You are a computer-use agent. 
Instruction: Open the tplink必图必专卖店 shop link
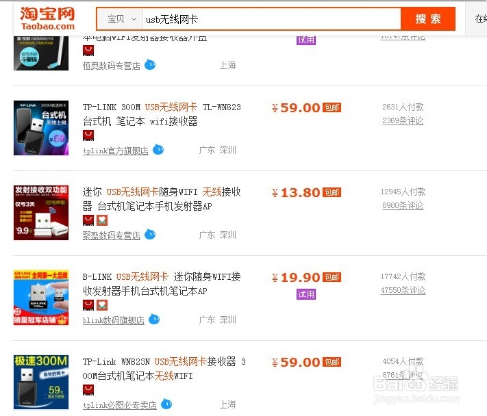[x=120, y=405]
